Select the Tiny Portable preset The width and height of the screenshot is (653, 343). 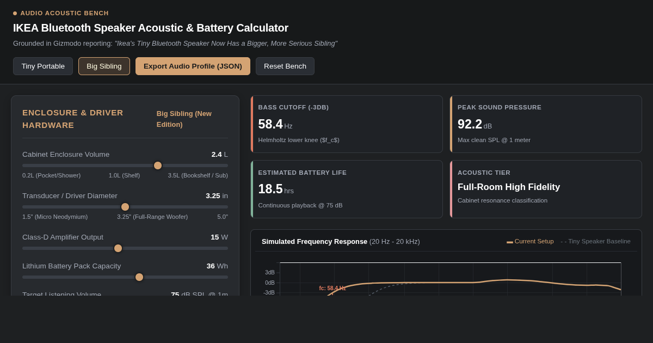click(x=43, y=66)
